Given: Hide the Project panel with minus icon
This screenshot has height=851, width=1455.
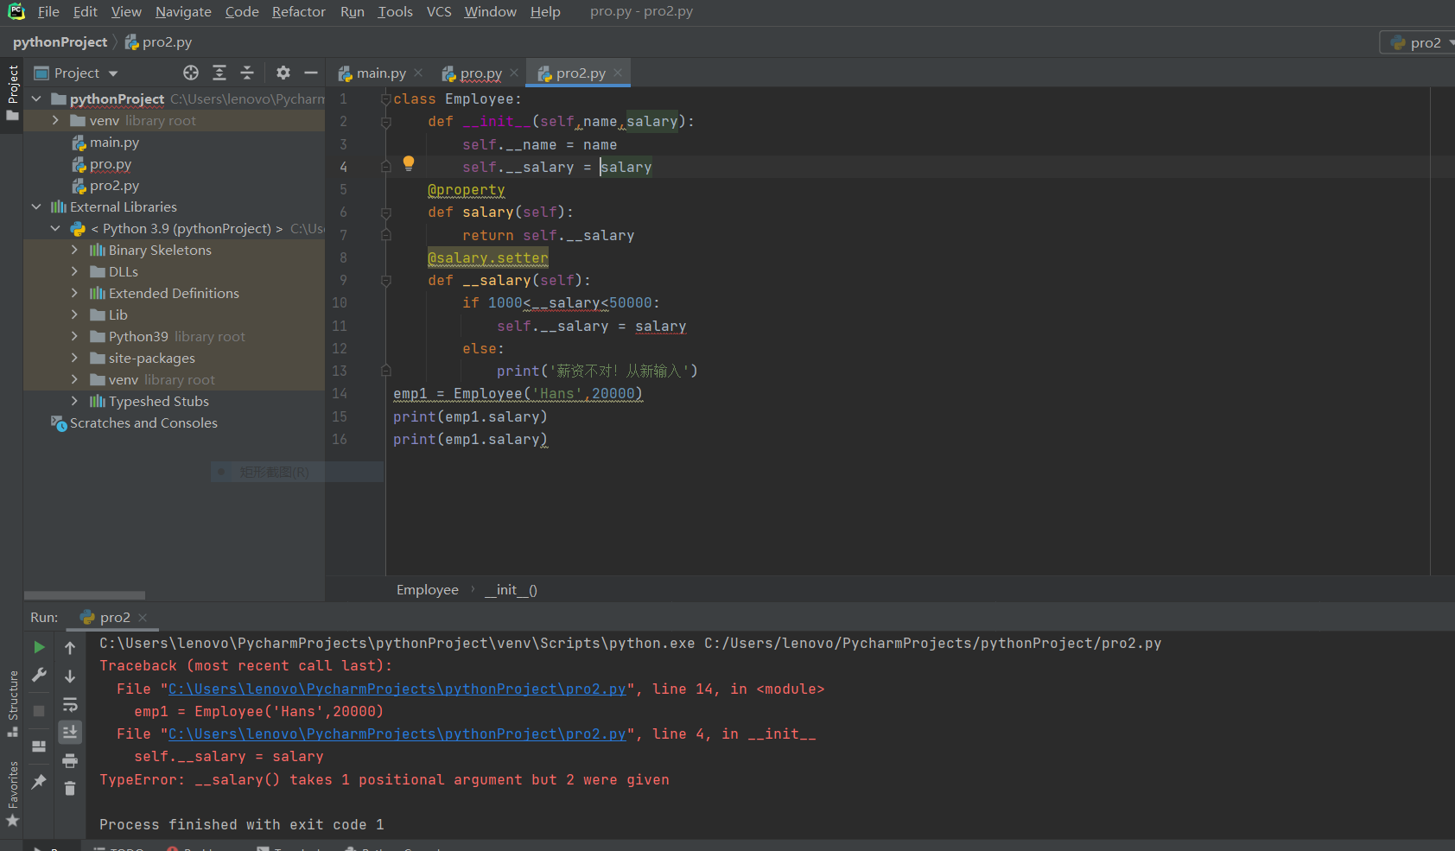Looking at the screenshot, I should tap(311, 73).
